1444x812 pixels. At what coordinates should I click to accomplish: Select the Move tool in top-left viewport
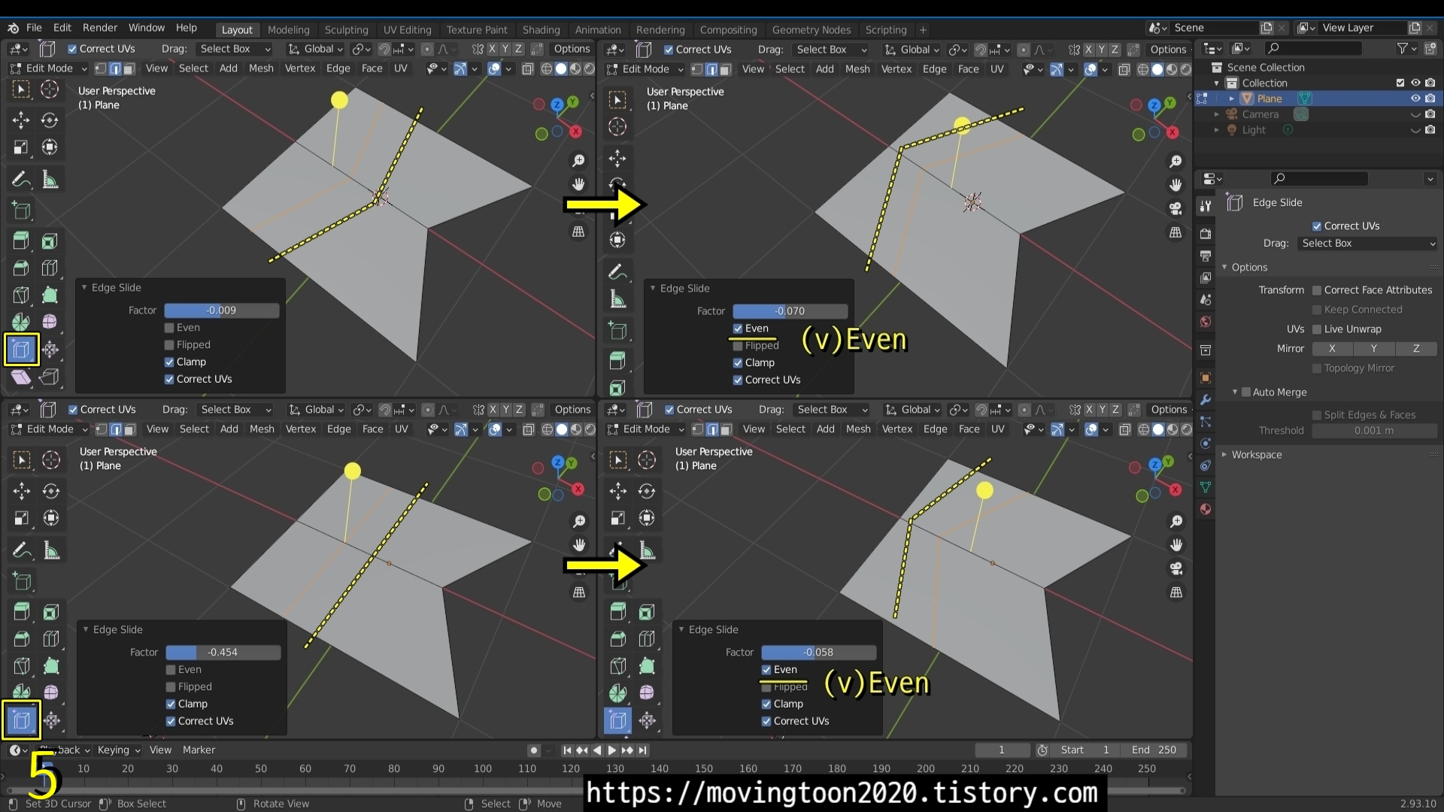coord(21,120)
